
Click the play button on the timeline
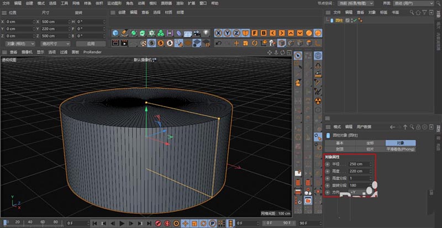click(122, 223)
